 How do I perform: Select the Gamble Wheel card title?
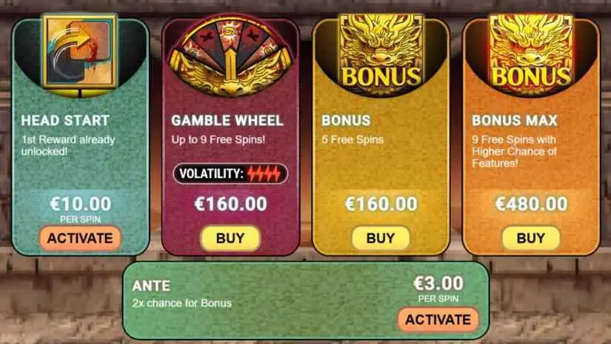tap(227, 121)
